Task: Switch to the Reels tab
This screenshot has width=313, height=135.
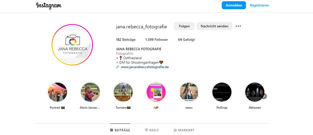Action: pos(152,130)
